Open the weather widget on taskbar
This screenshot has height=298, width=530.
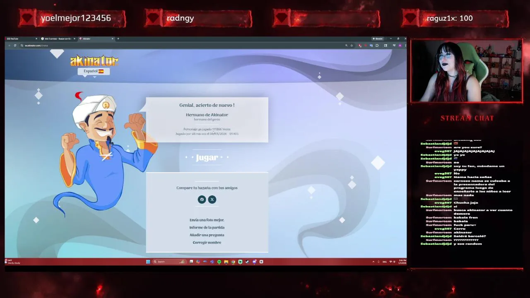[x=12, y=262]
